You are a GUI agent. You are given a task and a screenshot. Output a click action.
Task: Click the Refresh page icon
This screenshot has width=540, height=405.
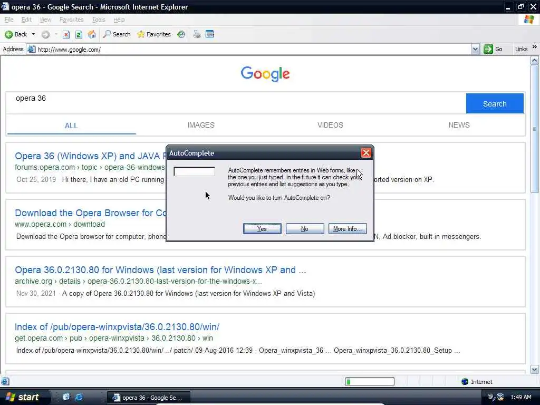click(79, 34)
